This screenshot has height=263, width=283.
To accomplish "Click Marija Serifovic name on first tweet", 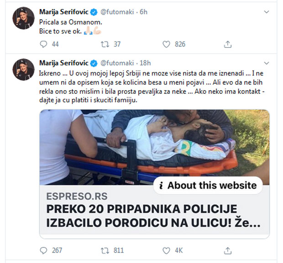I will [x=65, y=11].
